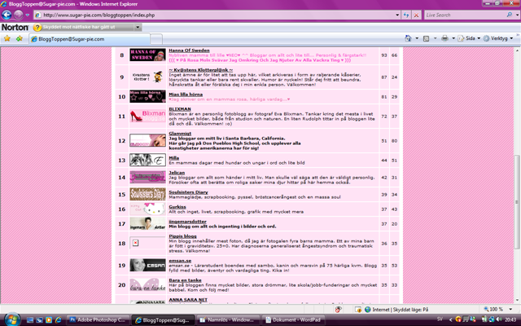521x326 pixels.
Task: Go back with the browser Back arrow
Action: [x=7, y=15]
